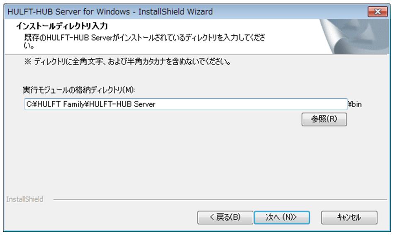Cancel setup with the キャンセル button
This screenshot has width=394, height=235.
coord(349,217)
